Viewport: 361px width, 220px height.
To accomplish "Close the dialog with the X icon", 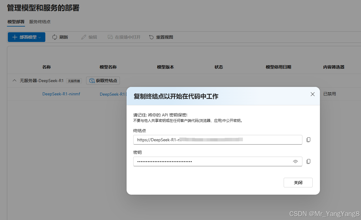I will (312, 94).
